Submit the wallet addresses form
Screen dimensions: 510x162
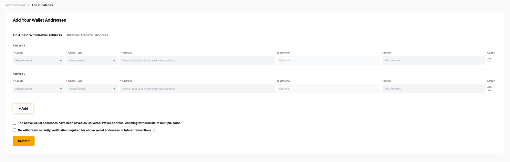point(23,141)
